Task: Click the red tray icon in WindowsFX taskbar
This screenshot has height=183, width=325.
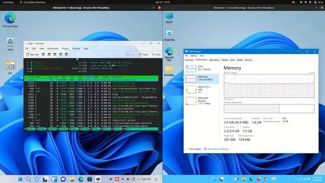Action: coord(117,179)
